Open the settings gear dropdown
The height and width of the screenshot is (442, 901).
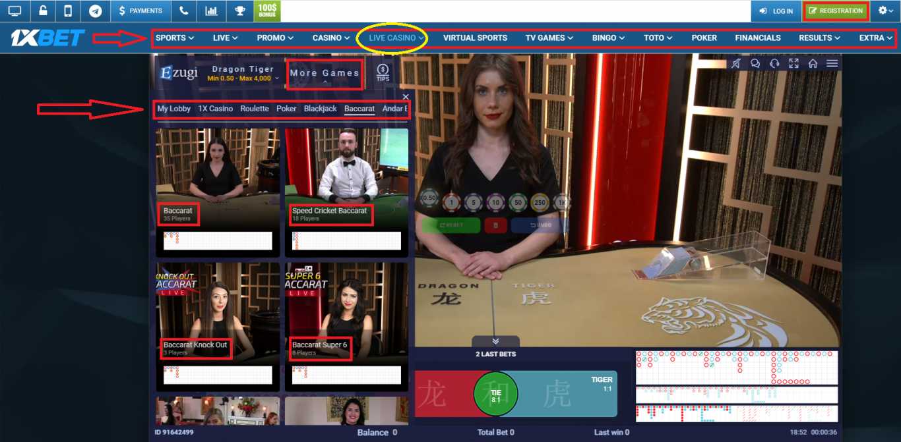(886, 11)
